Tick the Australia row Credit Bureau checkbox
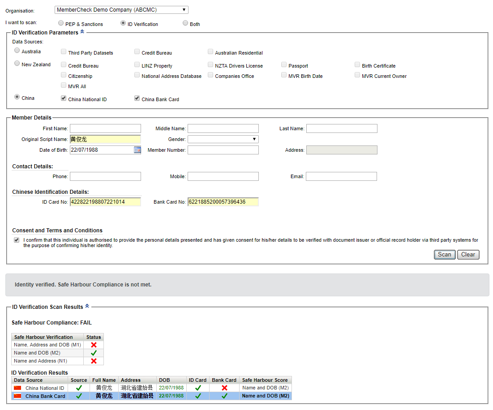The width and height of the screenshot is (493, 410). [137, 51]
